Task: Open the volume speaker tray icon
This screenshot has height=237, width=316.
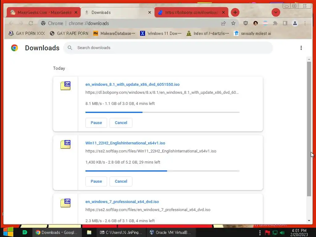Action: point(282,233)
